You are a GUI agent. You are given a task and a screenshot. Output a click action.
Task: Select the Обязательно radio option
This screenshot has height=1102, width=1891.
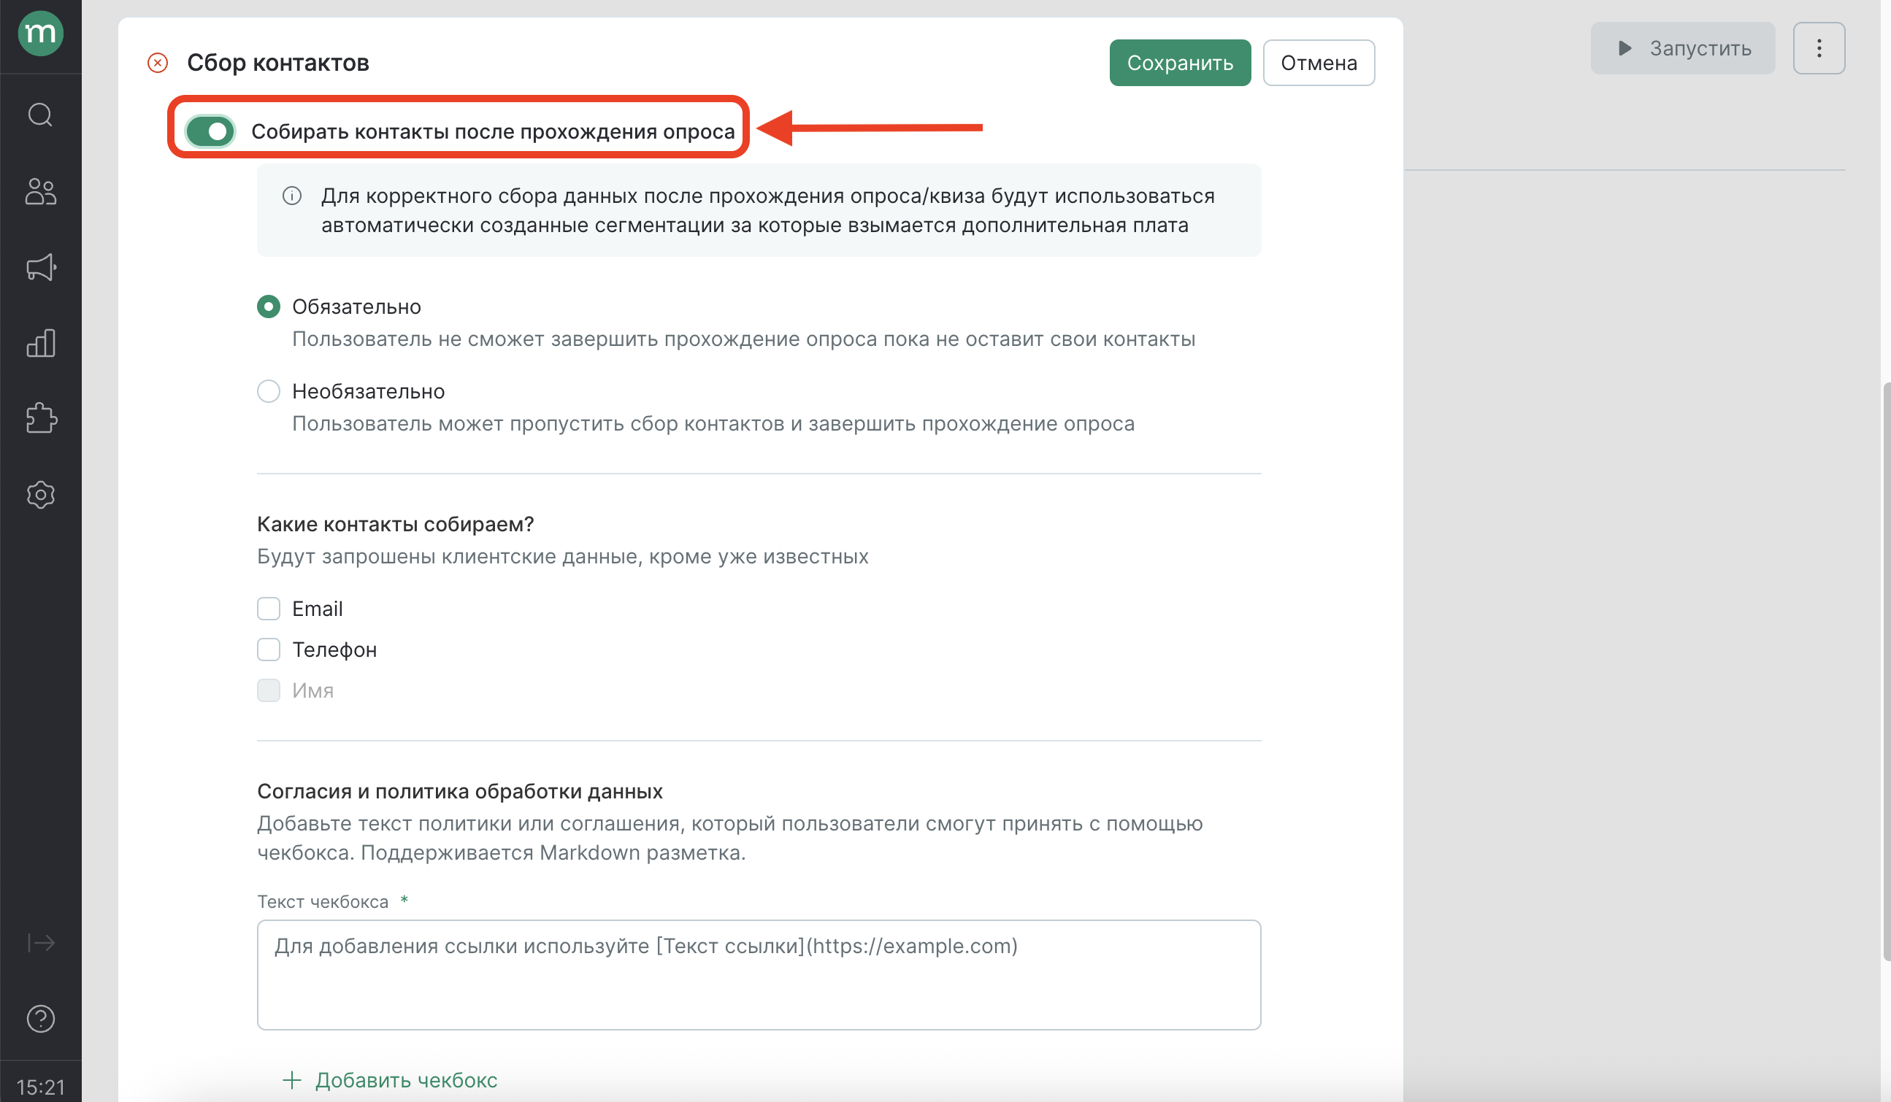click(269, 306)
